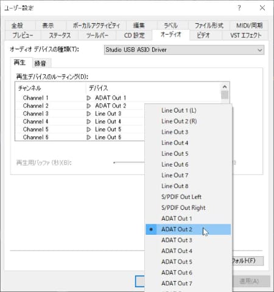The image size is (274, 292).
Task: Select Channel 6 row
Action: pyautogui.click(x=80, y=137)
